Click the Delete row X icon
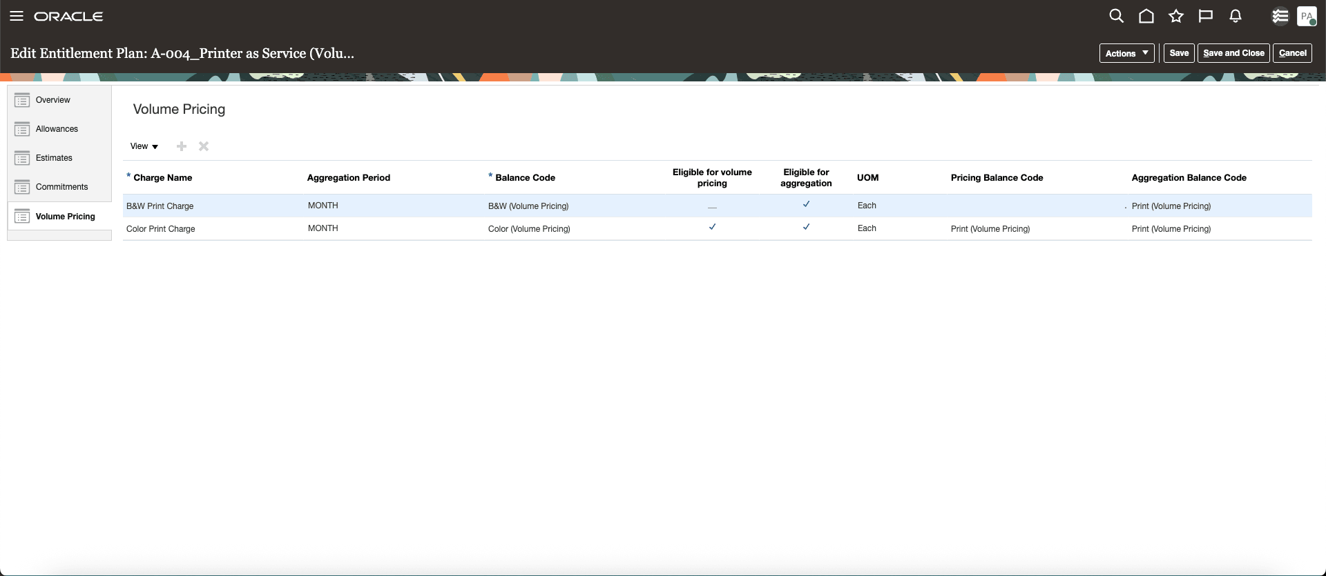Viewport: 1326px width, 576px height. [x=204, y=146]
